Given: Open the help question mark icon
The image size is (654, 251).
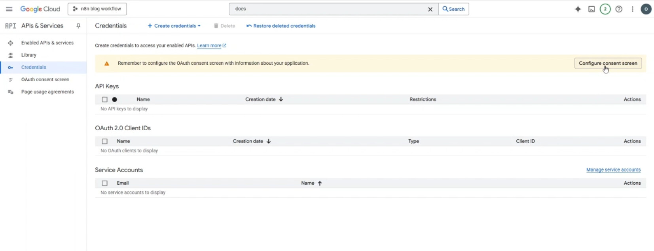Looking at the screenshot, I should pyautogui.click(x=619, y=9).
